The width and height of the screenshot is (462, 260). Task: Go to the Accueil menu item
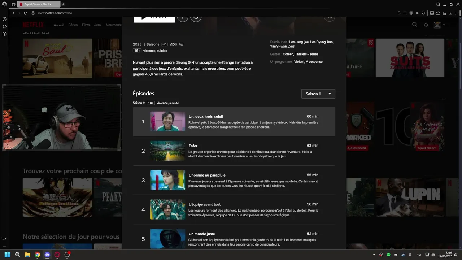coord(59,25)
